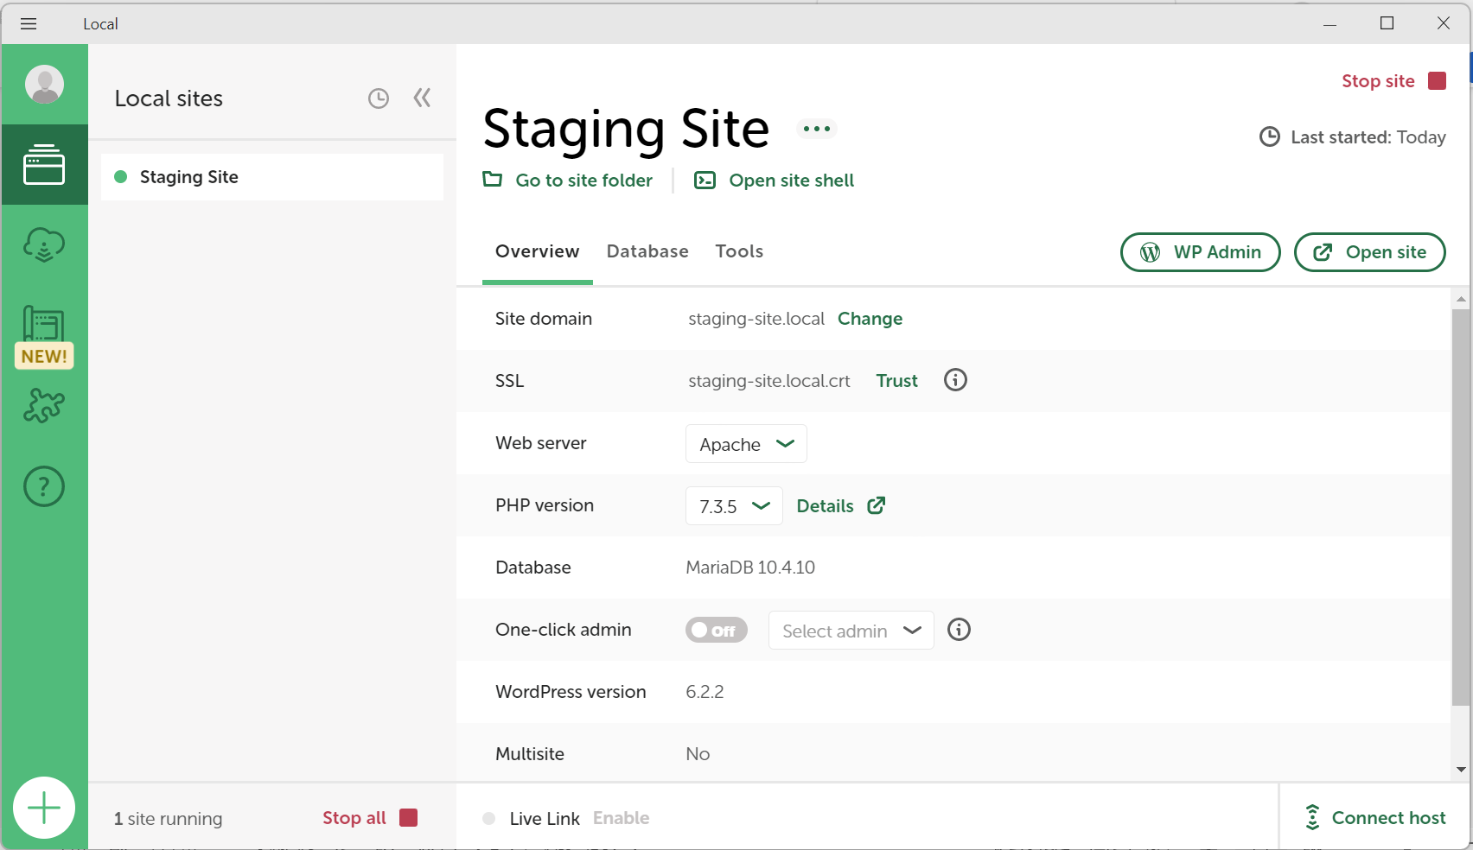The height and width of the screenshot is (850, 1473).
Task: Click the PHP Details link
Action: [x=825, y=506]
